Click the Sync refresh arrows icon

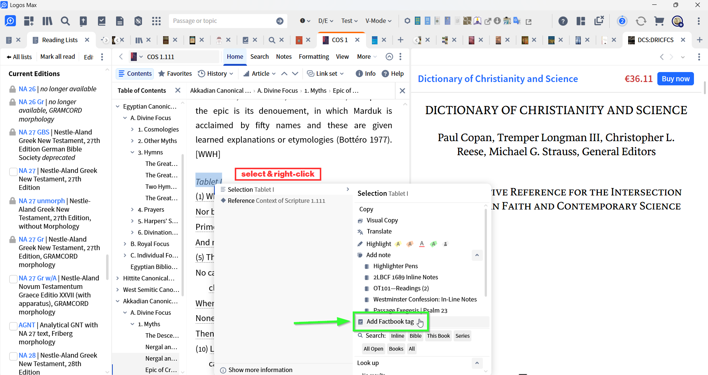[641, 21]
